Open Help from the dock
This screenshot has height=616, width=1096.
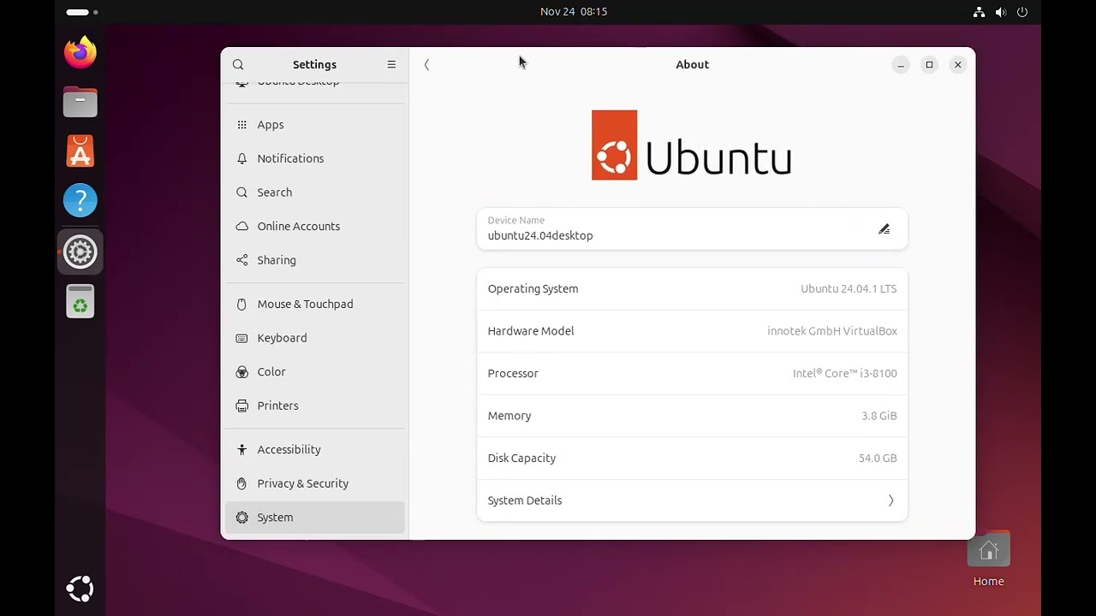[x=80, y=201]
